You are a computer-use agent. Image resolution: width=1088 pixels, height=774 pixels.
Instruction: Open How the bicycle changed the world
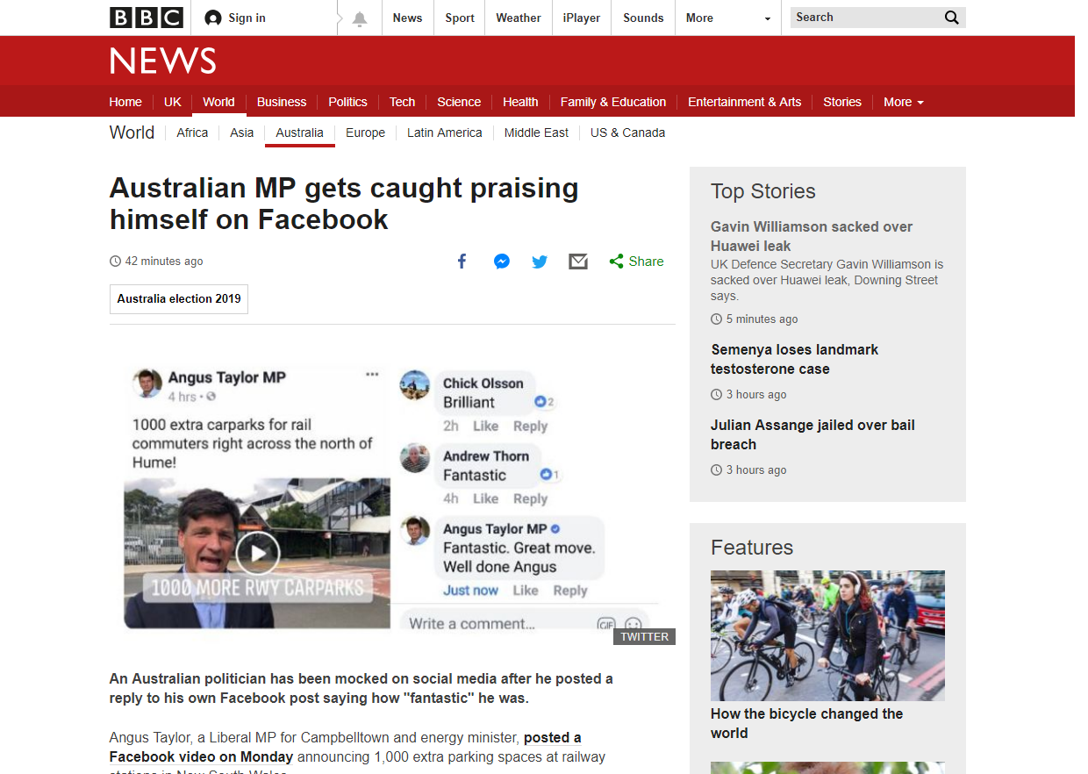coord(806,724)
